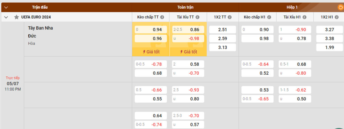344x129 pixels.
Task: Click the Toàn trận column header
Action: 185,7
